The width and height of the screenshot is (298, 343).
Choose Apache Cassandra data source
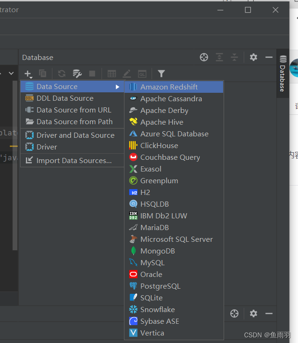[174, 99]
